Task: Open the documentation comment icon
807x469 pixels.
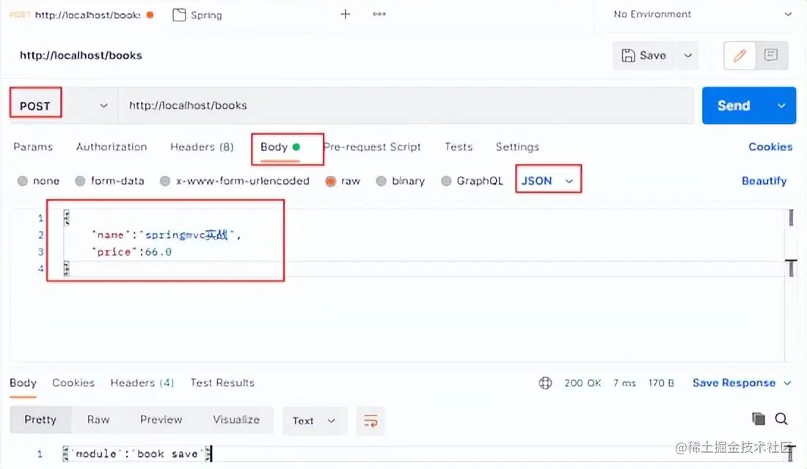Action: click(x=771, y=55)
